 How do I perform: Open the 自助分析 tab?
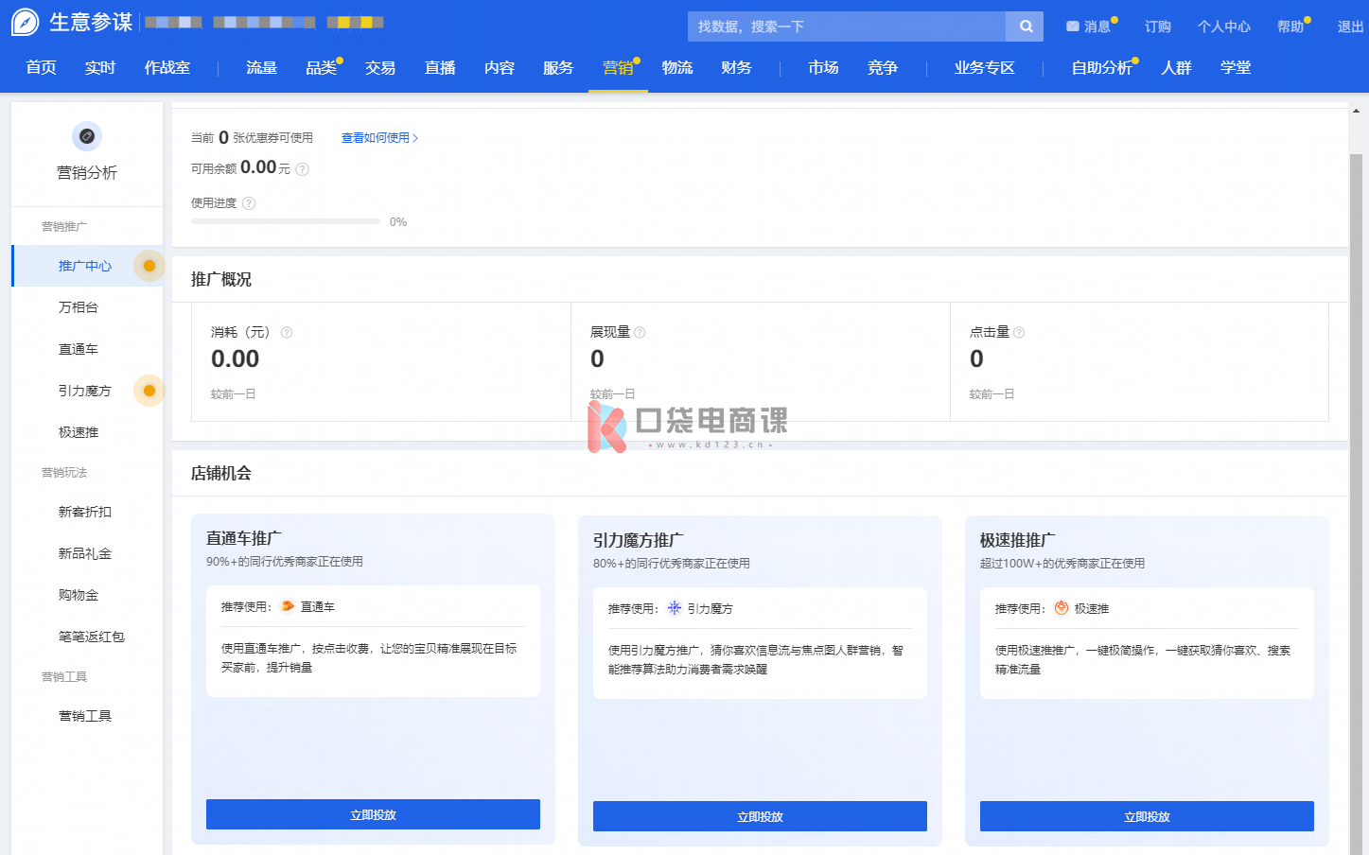click(1101, 68)
